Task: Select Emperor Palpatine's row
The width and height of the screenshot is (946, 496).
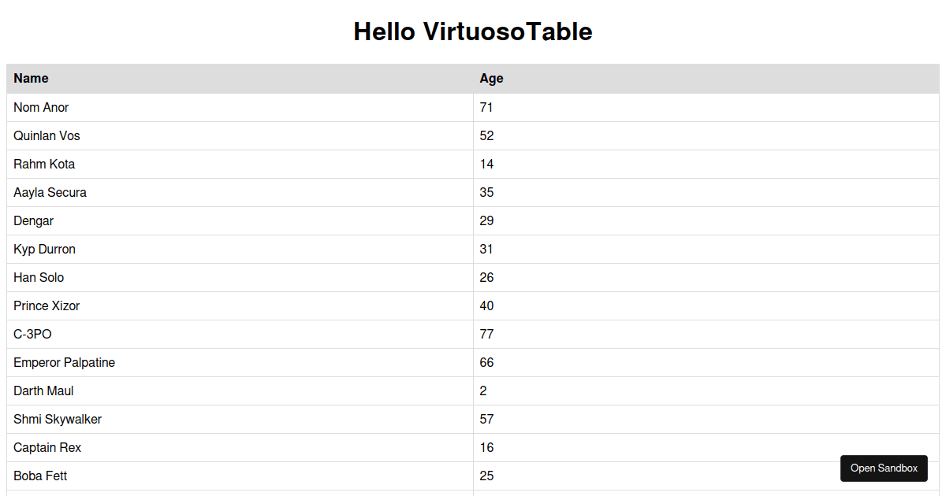Action: click(64, 362)
